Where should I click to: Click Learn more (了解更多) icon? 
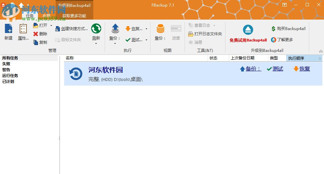273,40
